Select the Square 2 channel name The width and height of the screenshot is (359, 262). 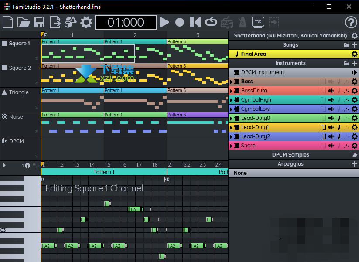click(20, 68)
